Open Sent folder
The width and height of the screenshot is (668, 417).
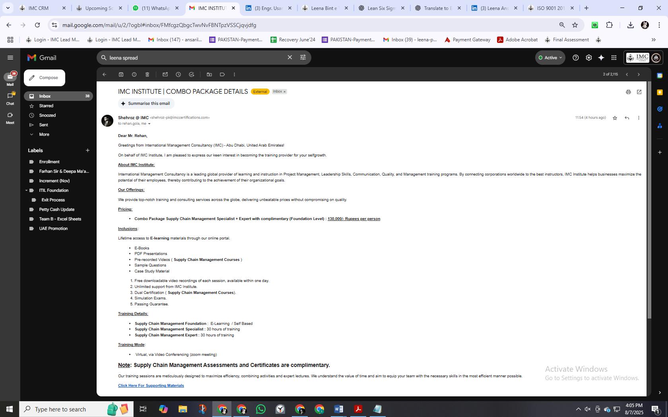(58, 125)
